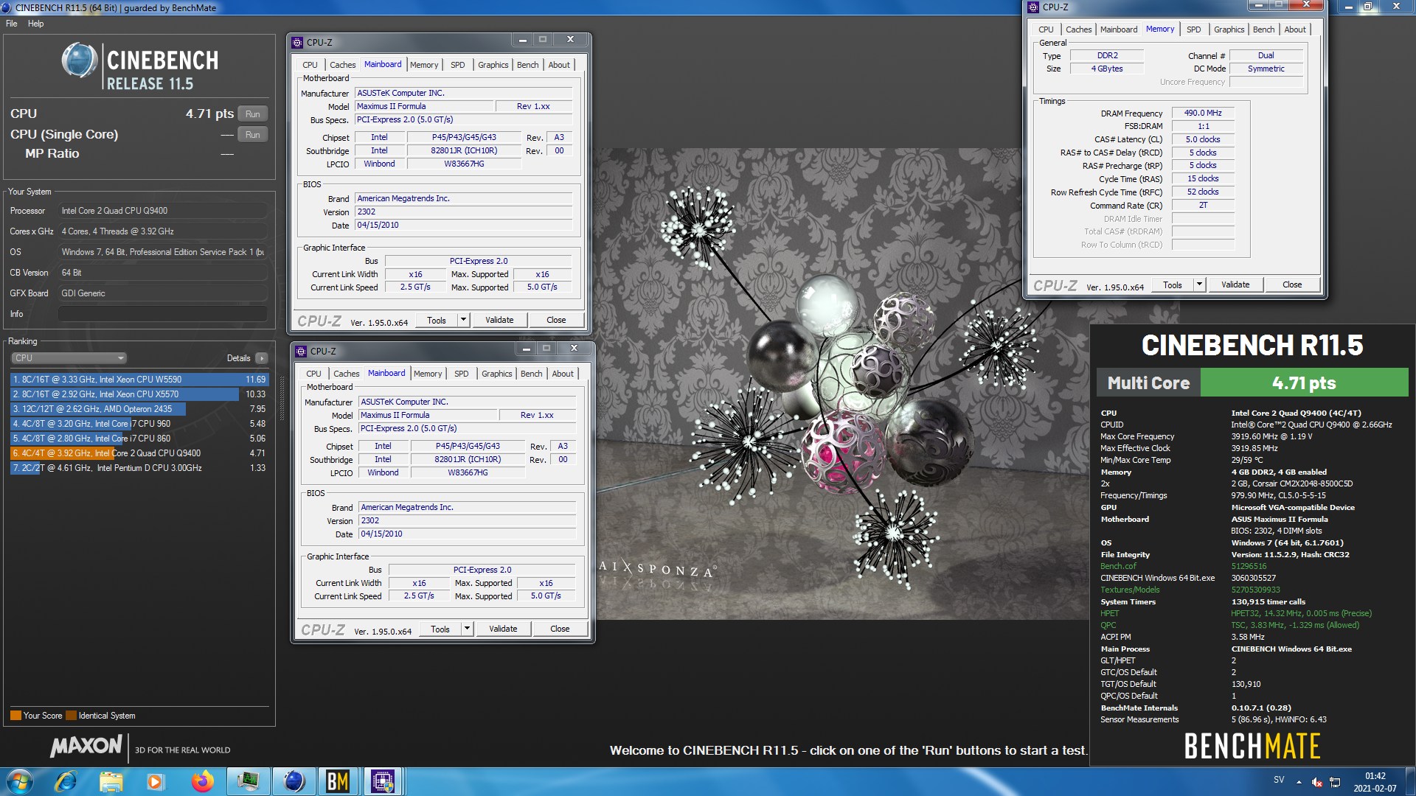Click DRAM Frequency value 490.0 MHz
The width and height of the screenshot is (1416, 796).
[x=1203, y=114]
